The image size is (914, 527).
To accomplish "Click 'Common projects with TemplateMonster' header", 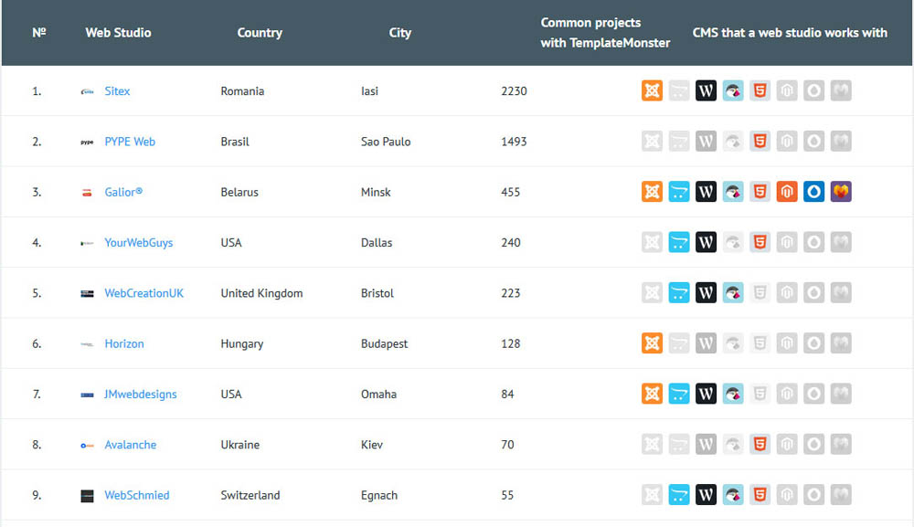I will [x=605, y=33].
